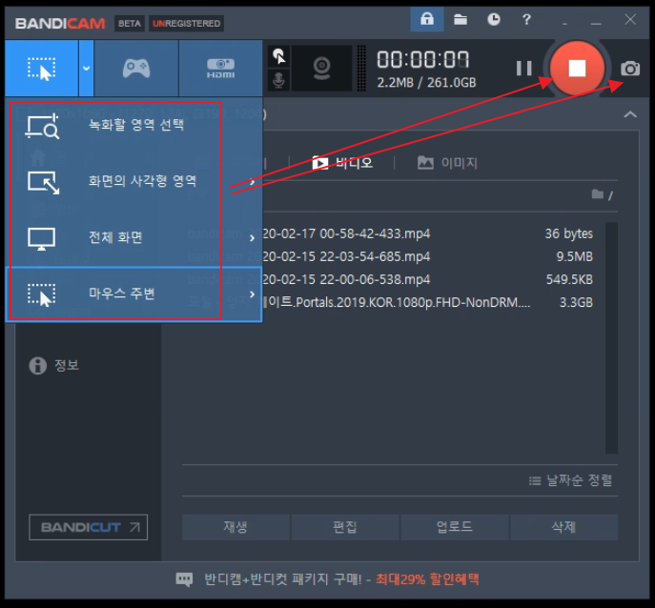The width and height of the screenshot is (655, 608).
Task: Open the scheduled recording clock icon
Action: [494, 19]
